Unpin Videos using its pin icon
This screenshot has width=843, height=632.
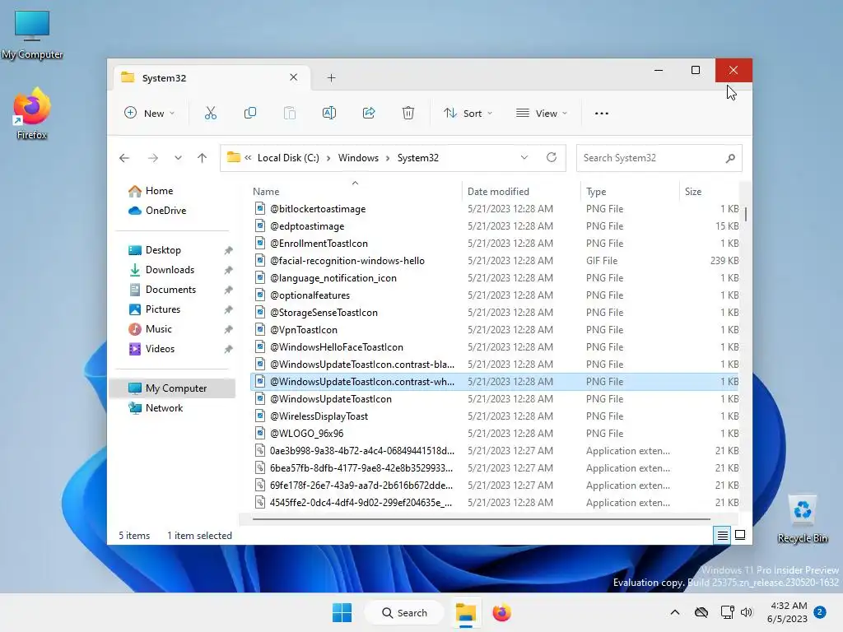tap(229, 349)
